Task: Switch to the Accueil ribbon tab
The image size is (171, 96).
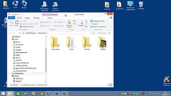Action: click(19, 18)
